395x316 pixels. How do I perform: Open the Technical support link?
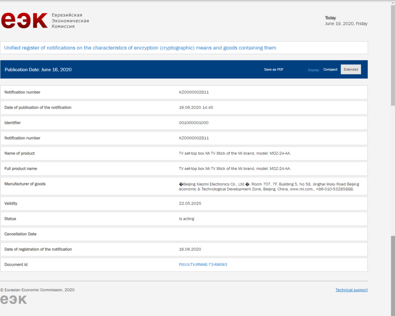point(351,290)
